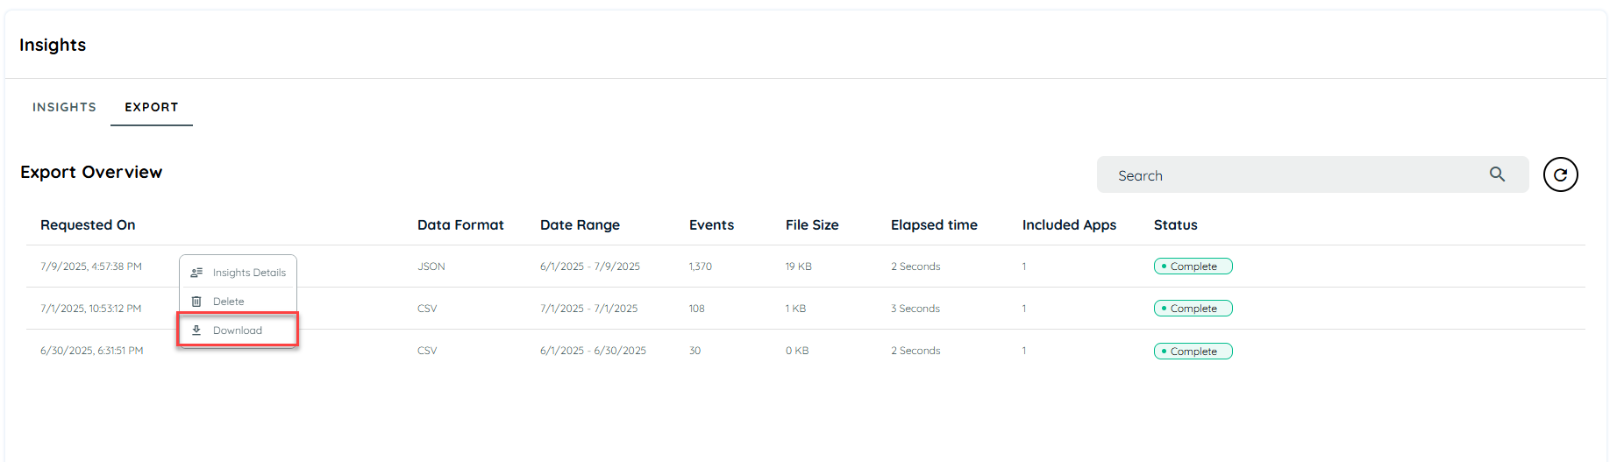Click the 19 KB file size
Viewport: 1617px width, 462px height.
[799, 267]
